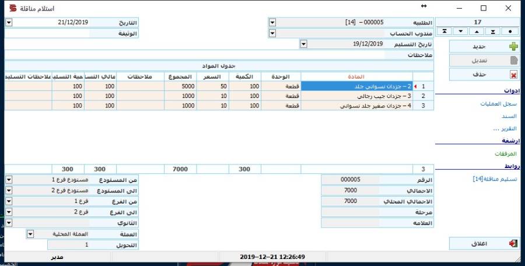This screenshot has height=266, width=525.
Task: Expand the الثانوي dropdown
Action: (9, 223)
